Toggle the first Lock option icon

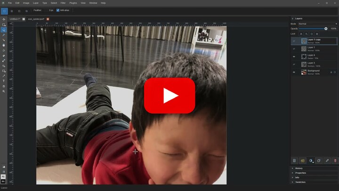point(301,34)
